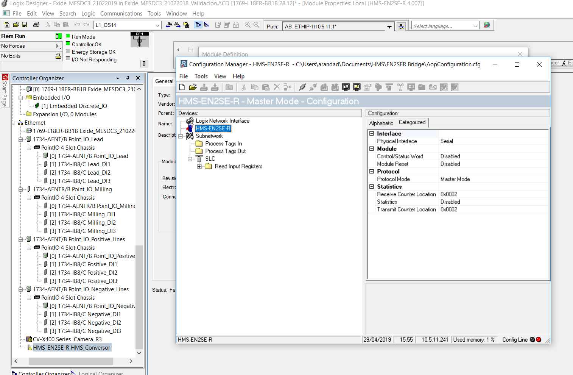This screenshot has height=375, width=573.
Task: Click the REM key switch icon
Action: (x=139, y=40)
